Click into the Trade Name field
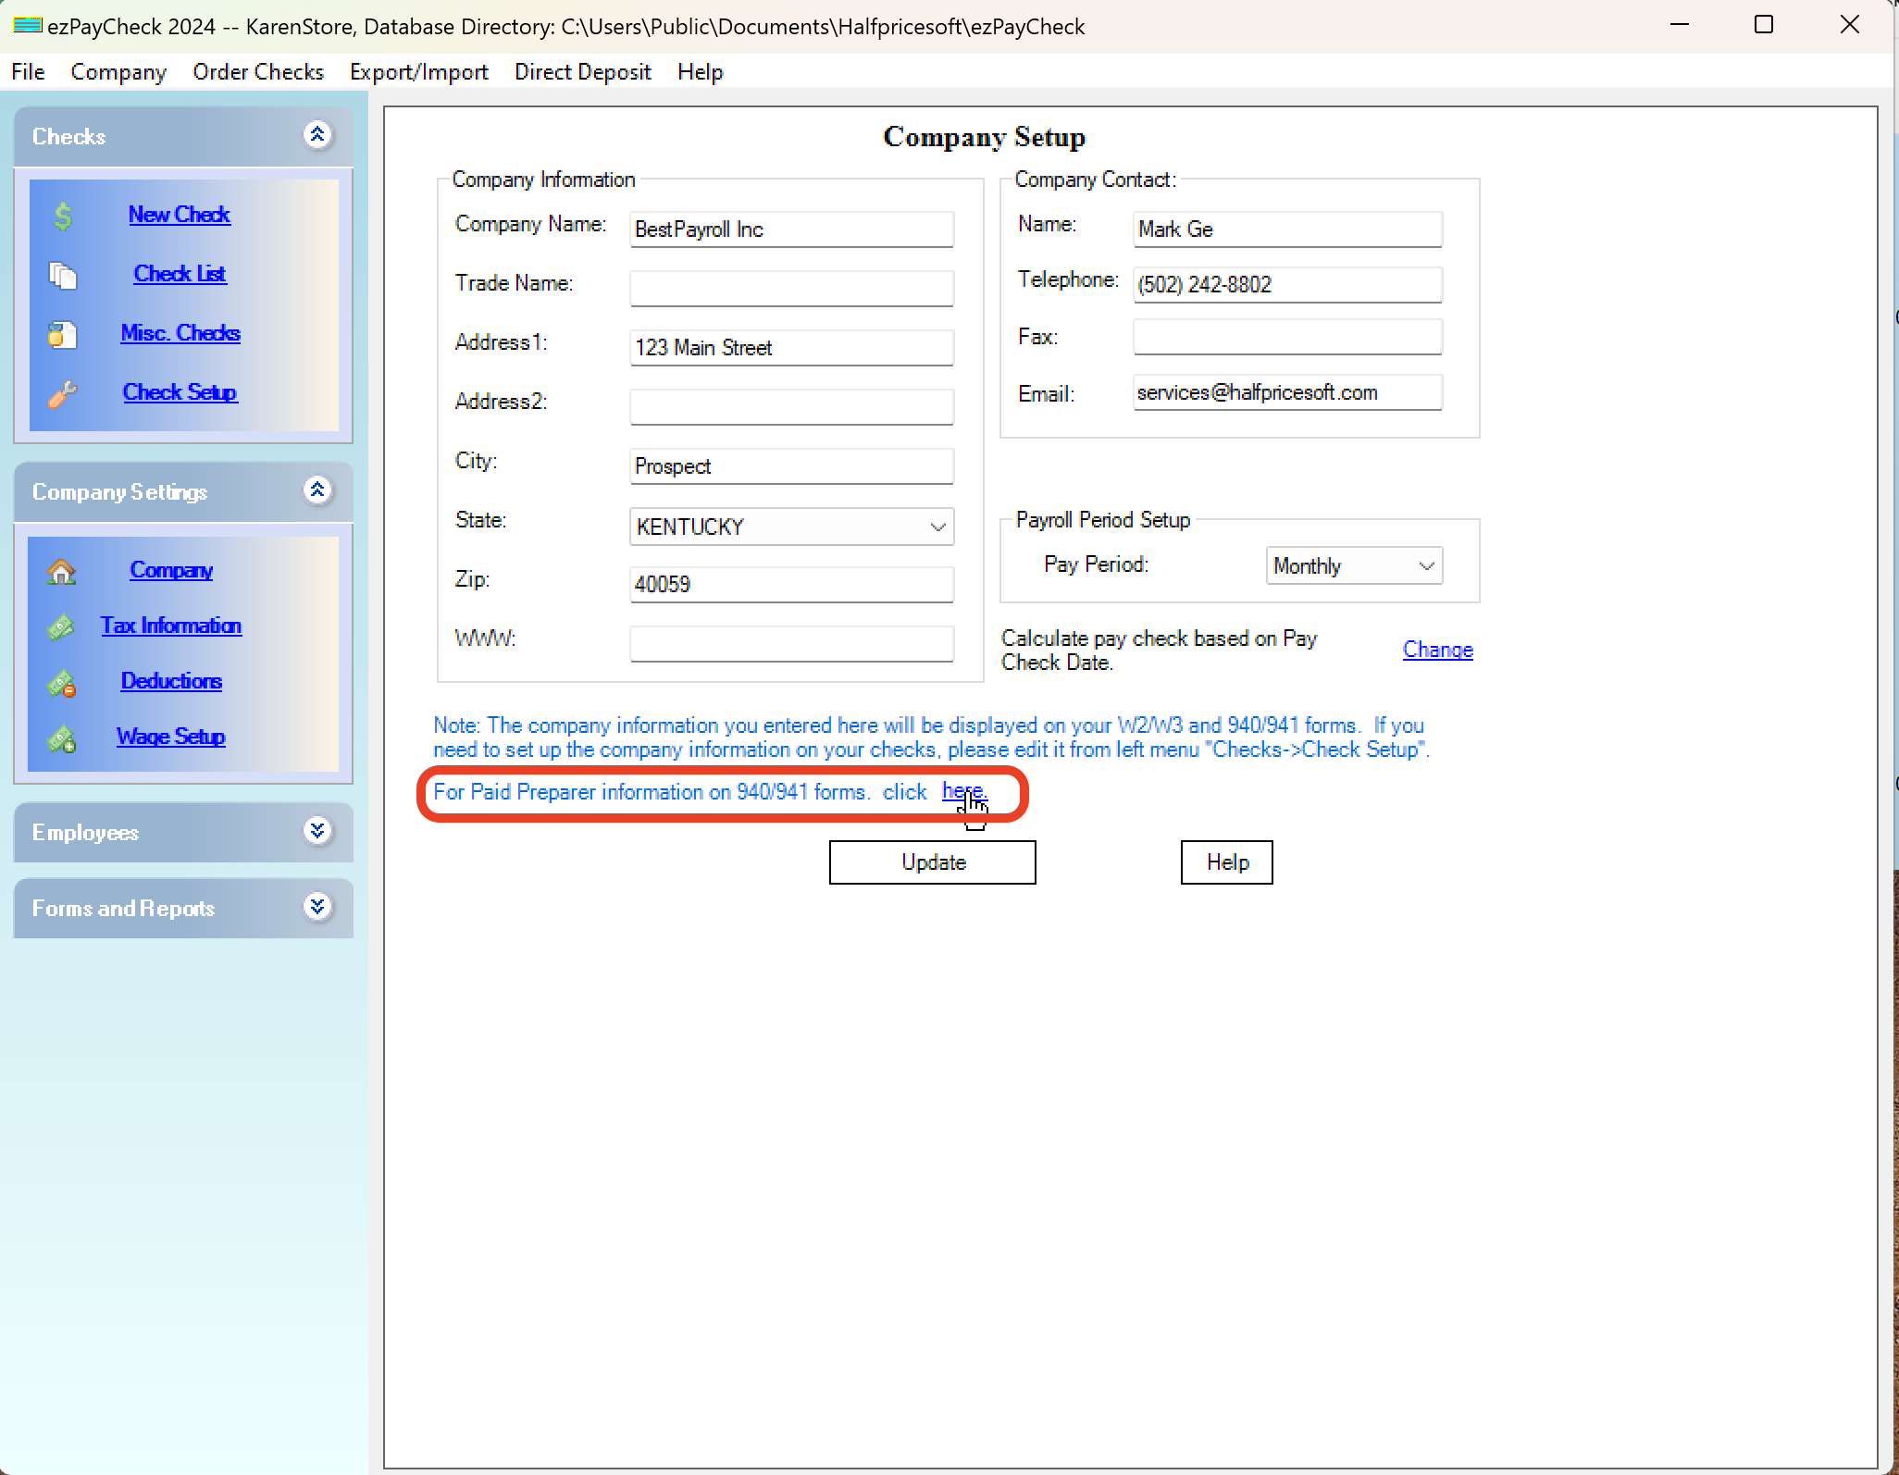 pos(791,288)
